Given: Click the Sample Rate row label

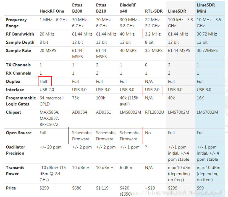Looking at the screenshot, I should click(19, 51).
